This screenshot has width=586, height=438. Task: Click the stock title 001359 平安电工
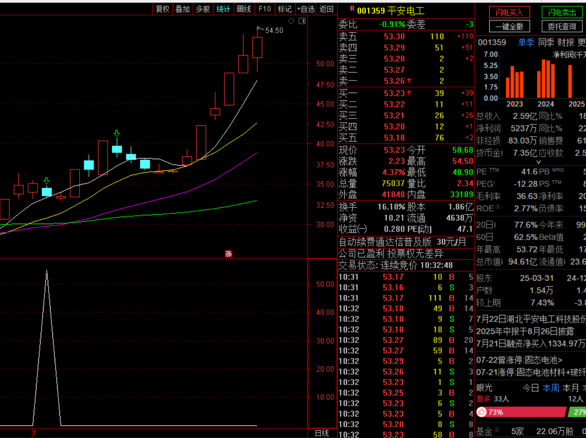pos(391,10)
